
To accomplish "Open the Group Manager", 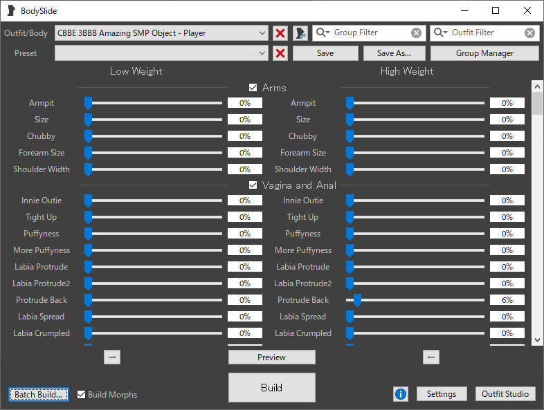I will pos(484,53).
